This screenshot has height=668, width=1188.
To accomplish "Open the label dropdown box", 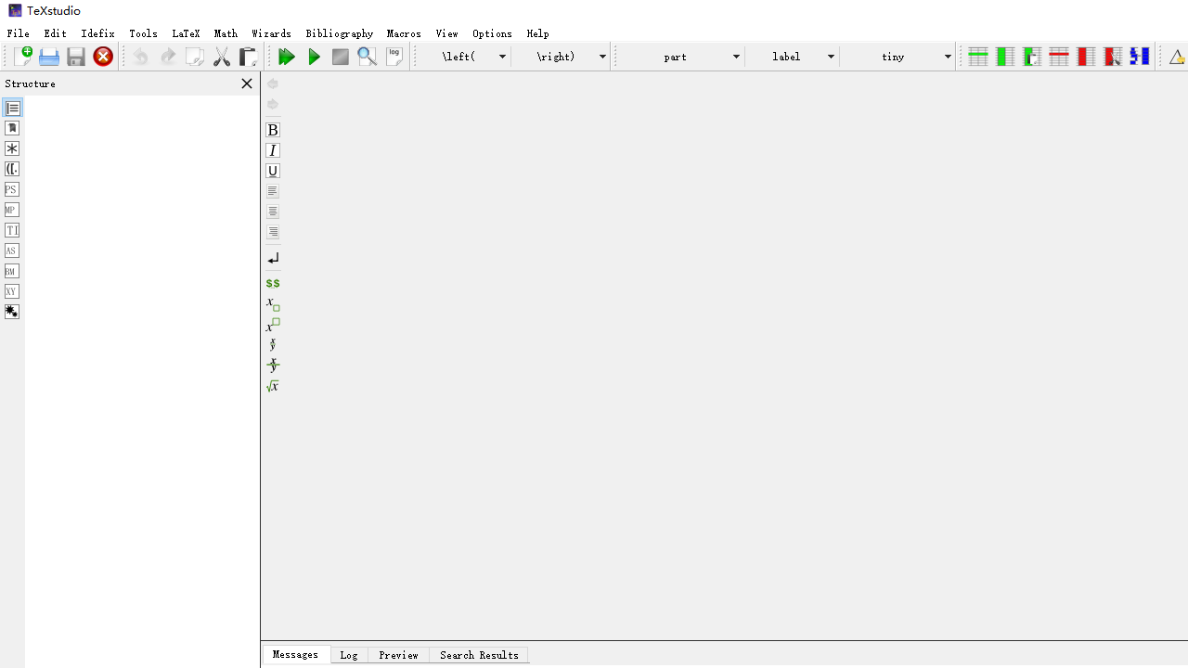I will click(x=793, y=57).
